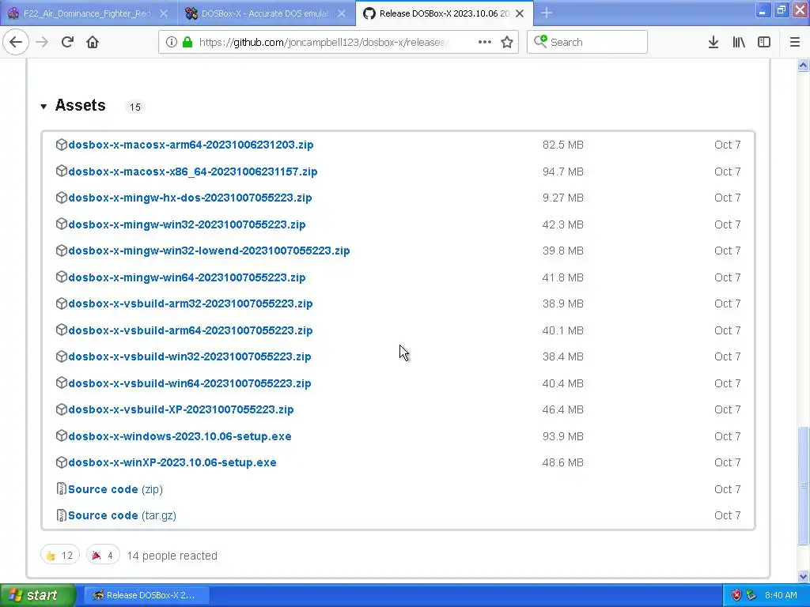Close the F22_Air_Dominance_Fighter tab
This screenshot has width=810, height=607.
click(x=164, y=13)
